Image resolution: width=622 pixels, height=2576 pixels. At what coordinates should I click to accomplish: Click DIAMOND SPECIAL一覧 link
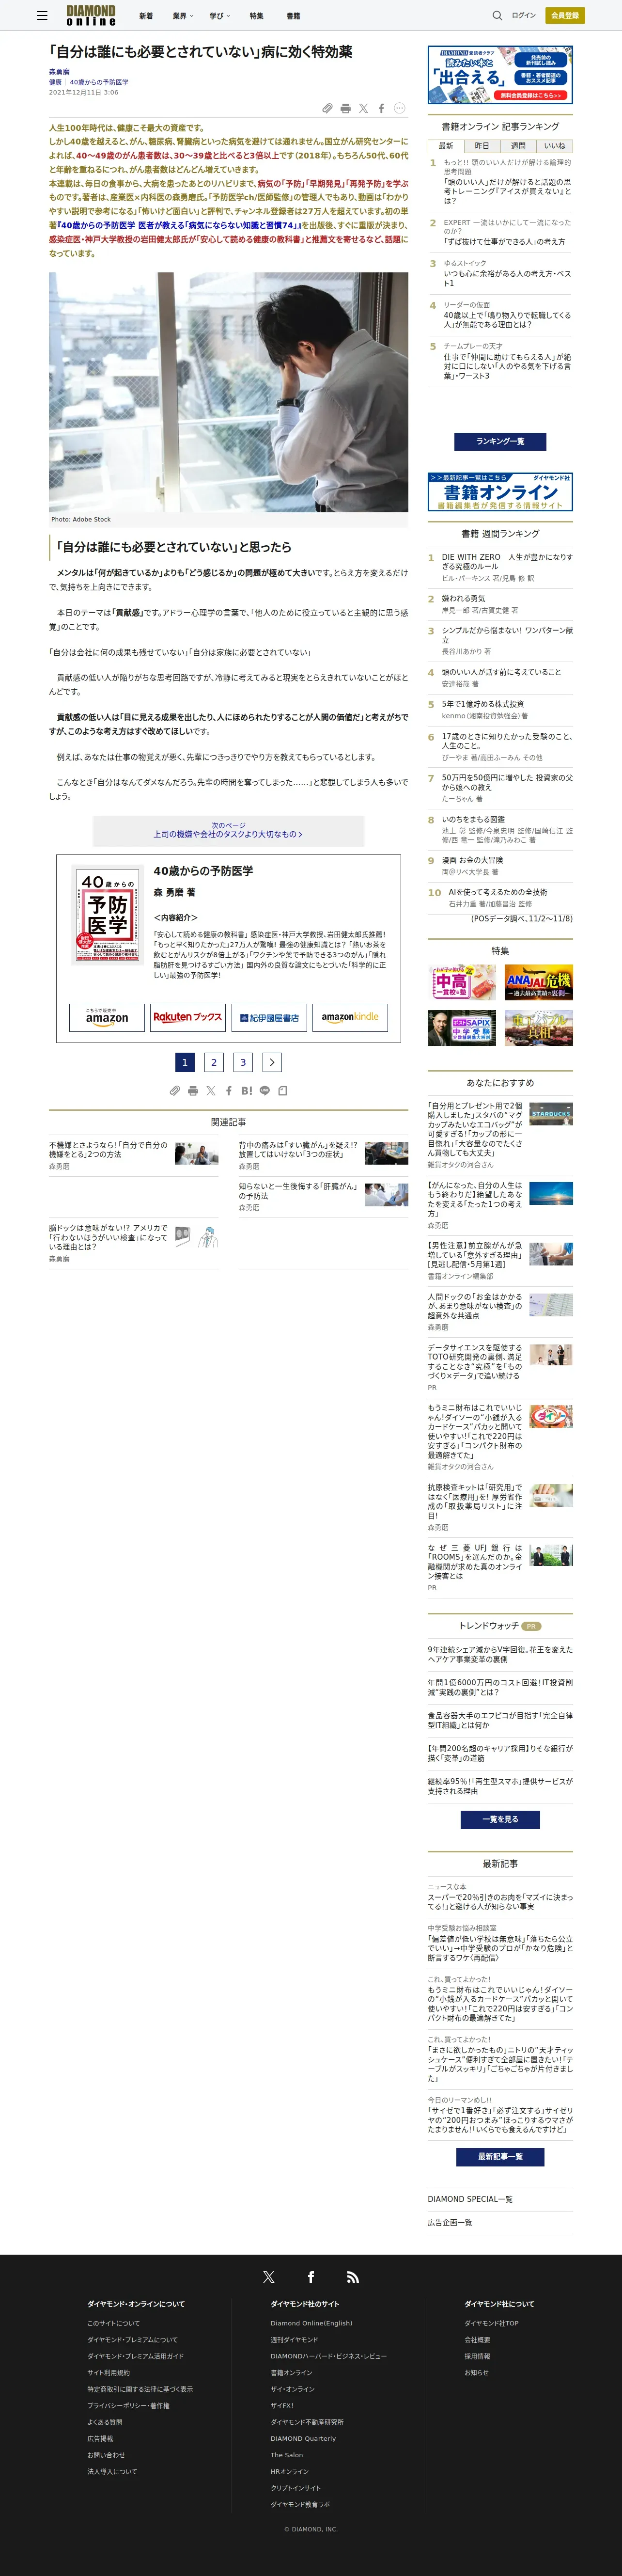pyautogui.click(x=470, y=2199)
